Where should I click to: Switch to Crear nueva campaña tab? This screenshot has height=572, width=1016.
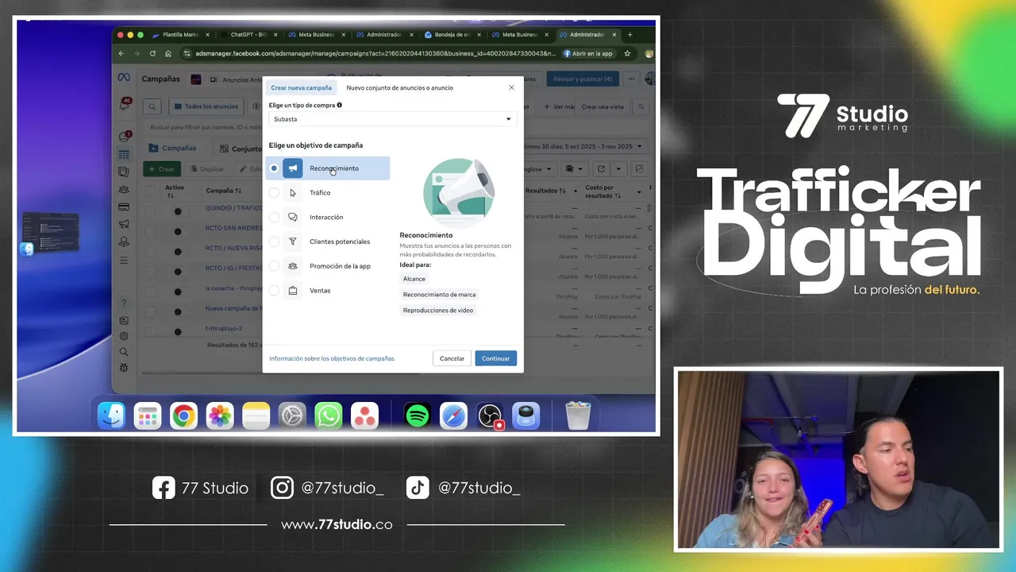click(x=302, y=87)
